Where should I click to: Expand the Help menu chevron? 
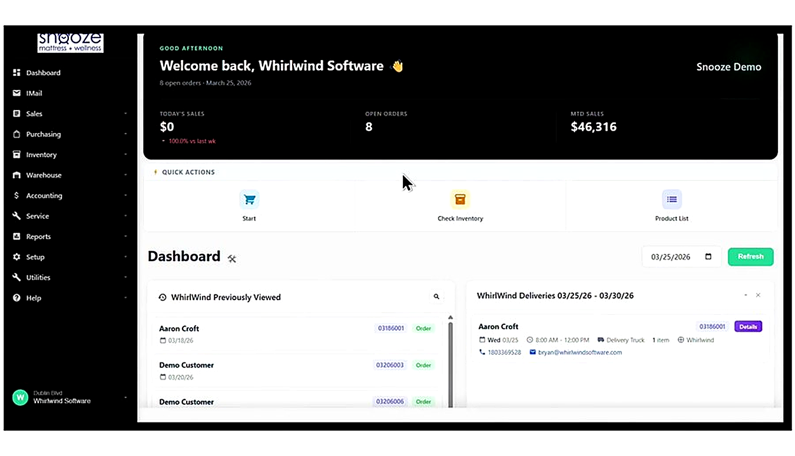[x=125, y=298]
